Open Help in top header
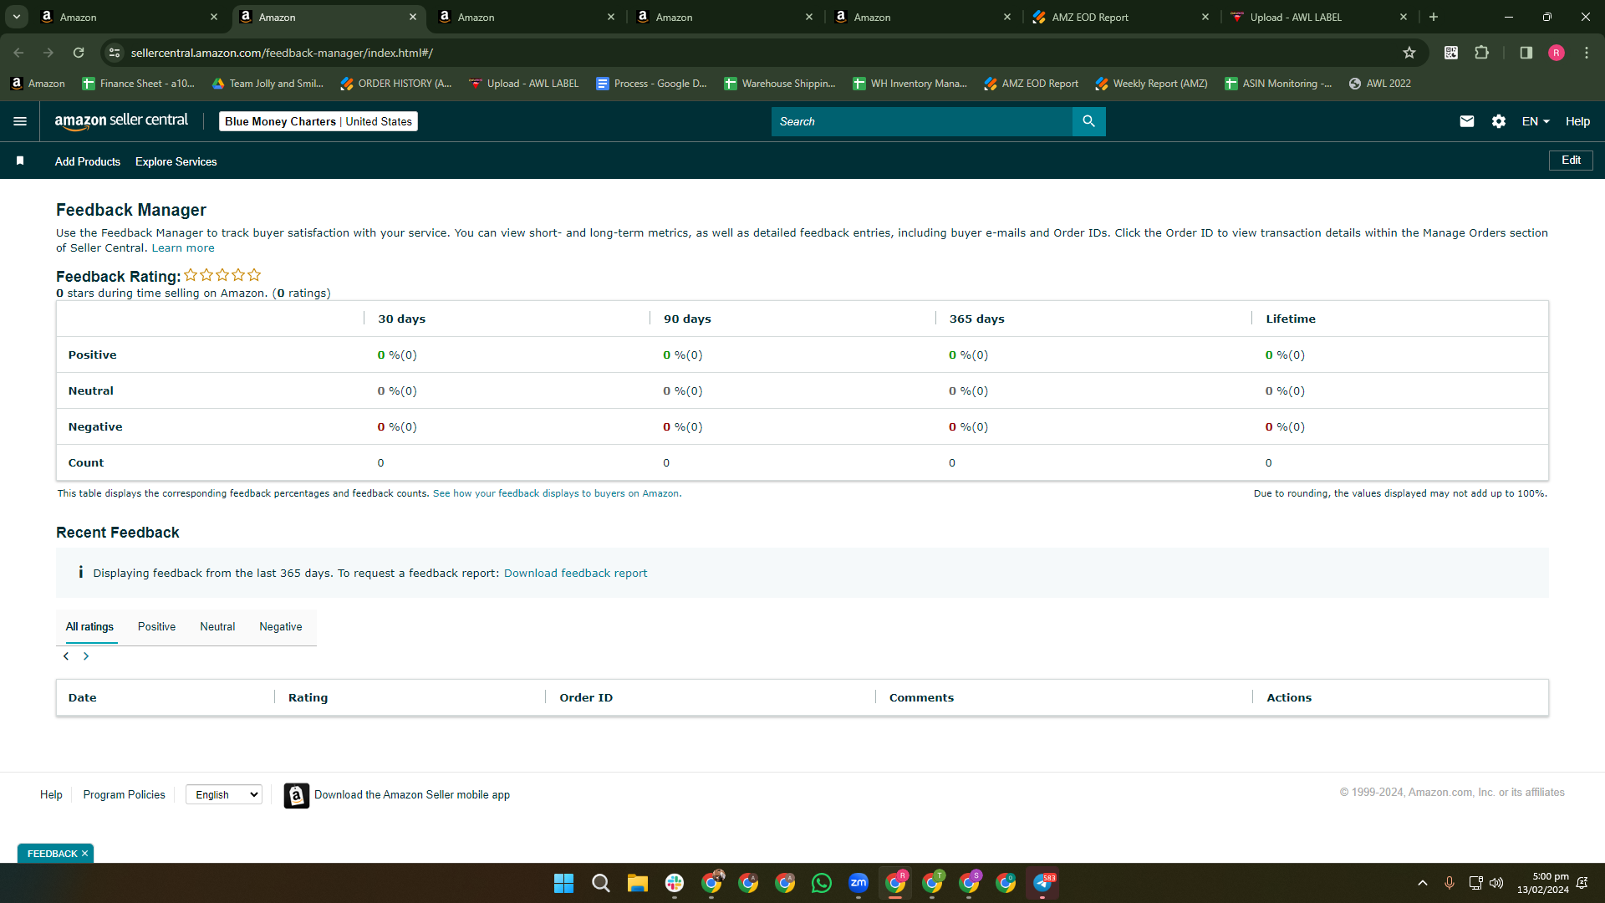1605x903 pixels. coord(1577,121)
